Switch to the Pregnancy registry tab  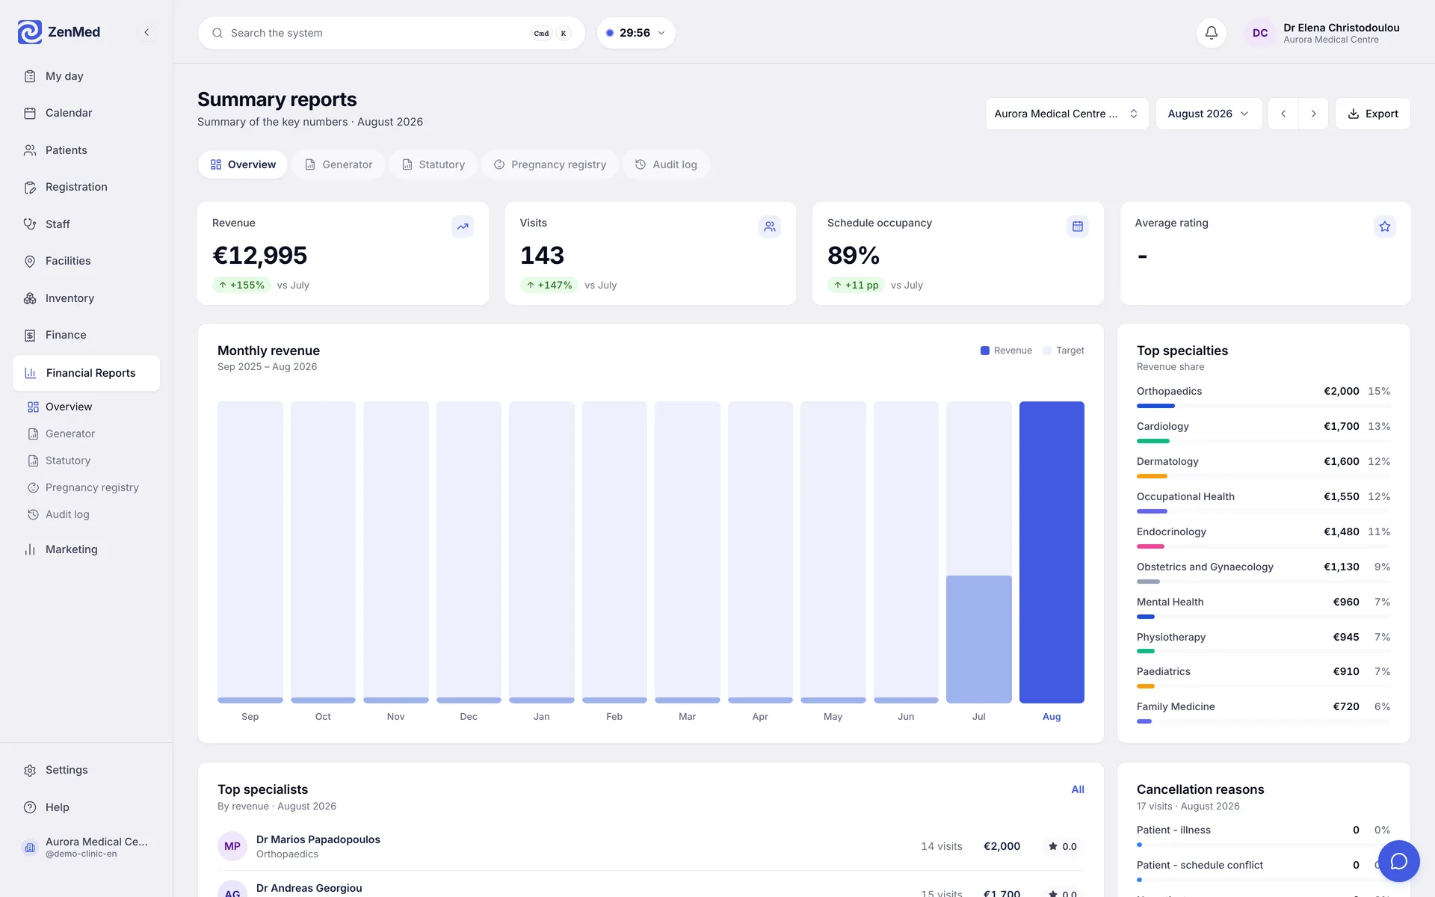pos(550,164)
